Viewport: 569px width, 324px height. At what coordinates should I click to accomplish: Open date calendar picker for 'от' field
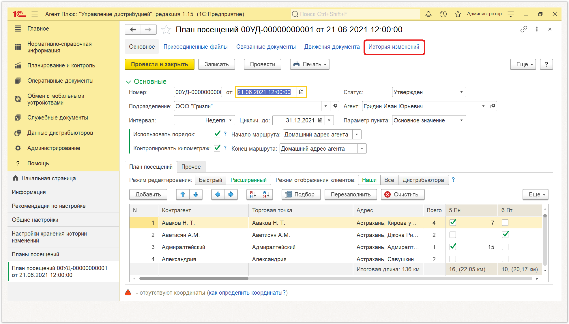(301, 92)
